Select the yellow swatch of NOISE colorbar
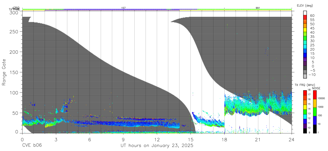328x151 pixels. 314,103
